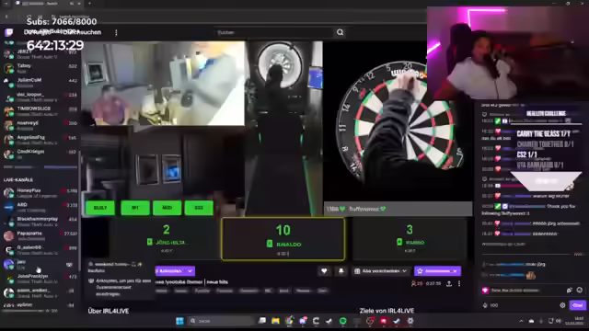589x331 pixels.
Task: Show hidden system tray icons chevron
Action: [x=521, y=321]
